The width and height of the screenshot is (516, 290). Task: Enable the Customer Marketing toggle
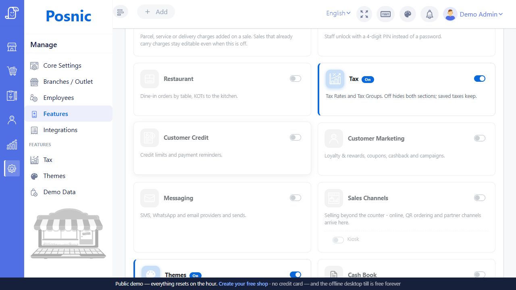480,138
